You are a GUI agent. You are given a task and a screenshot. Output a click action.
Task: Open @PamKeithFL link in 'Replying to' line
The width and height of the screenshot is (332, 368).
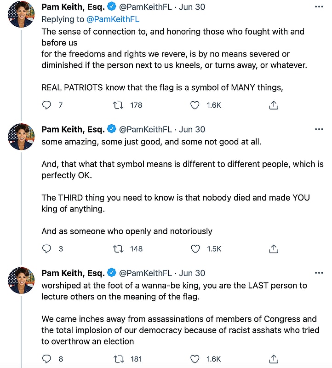[113, 19]
